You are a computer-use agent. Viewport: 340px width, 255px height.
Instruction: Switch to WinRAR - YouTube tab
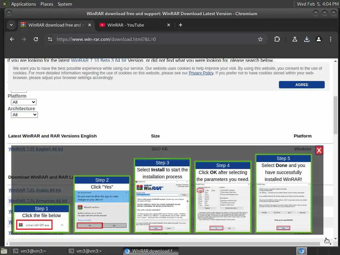click(x=134, y=25)
